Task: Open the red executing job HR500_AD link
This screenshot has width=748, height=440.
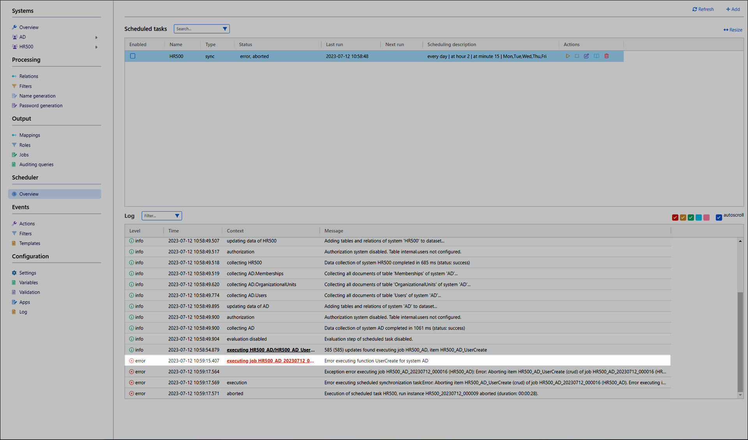Action: [x=270, y=361]
